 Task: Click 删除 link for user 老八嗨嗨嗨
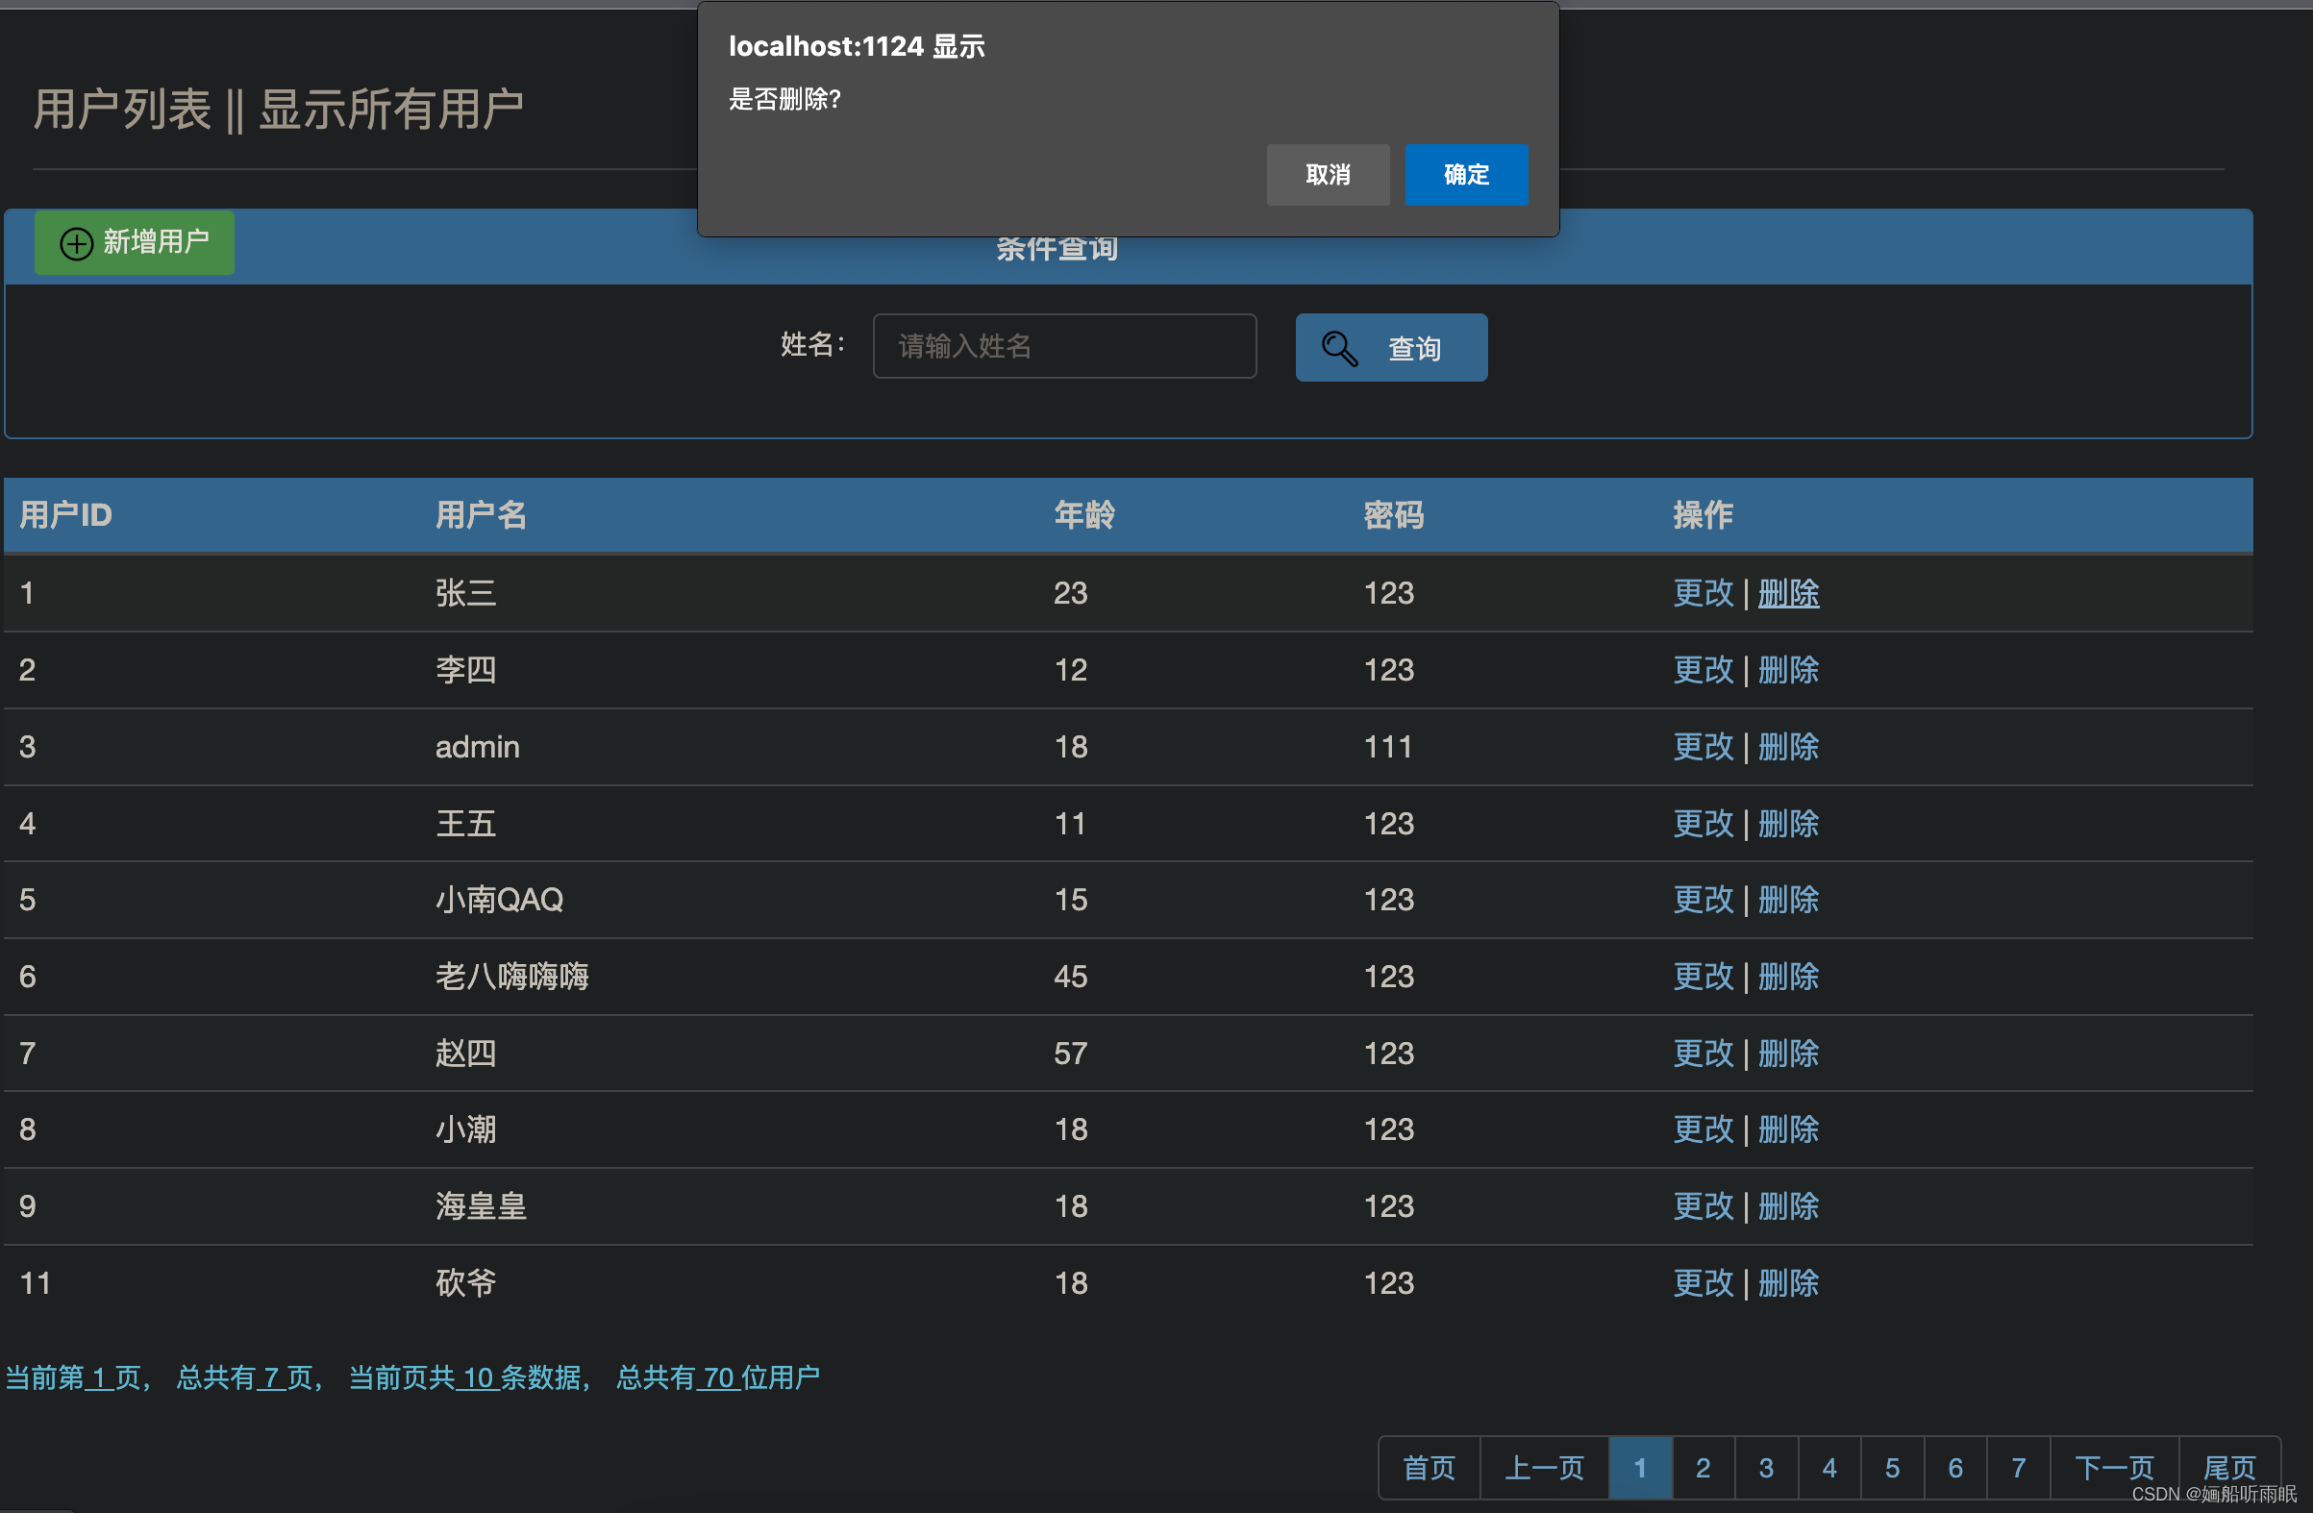1788,976
